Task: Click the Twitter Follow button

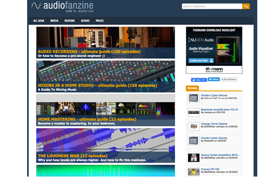Action: 213,80
